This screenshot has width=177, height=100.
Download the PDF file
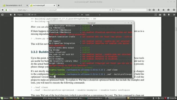pos(164,15)
